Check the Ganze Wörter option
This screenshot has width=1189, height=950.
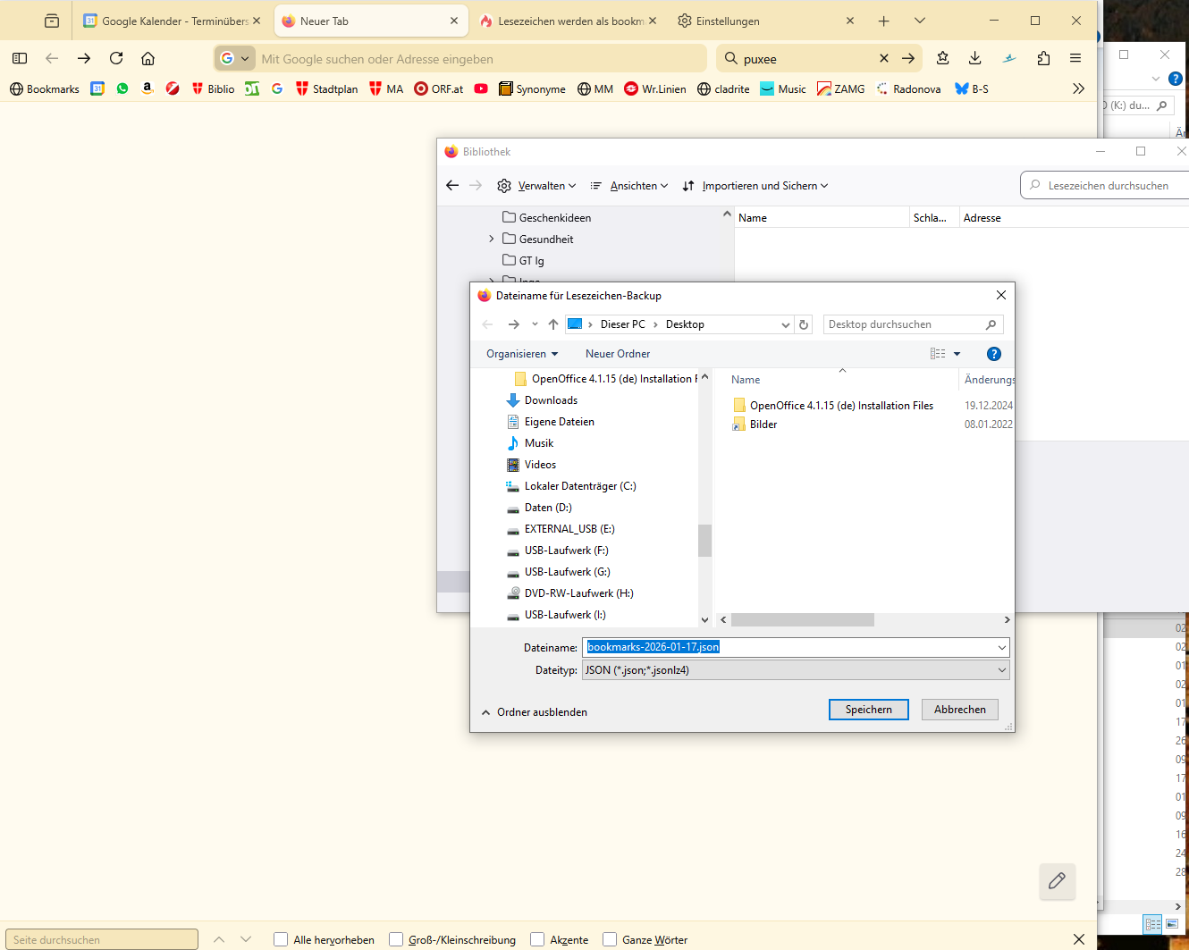click(x=610, y=939)
